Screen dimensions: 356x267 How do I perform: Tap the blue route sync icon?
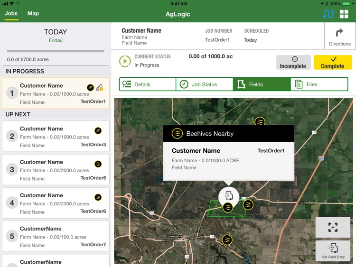[328, 14]
